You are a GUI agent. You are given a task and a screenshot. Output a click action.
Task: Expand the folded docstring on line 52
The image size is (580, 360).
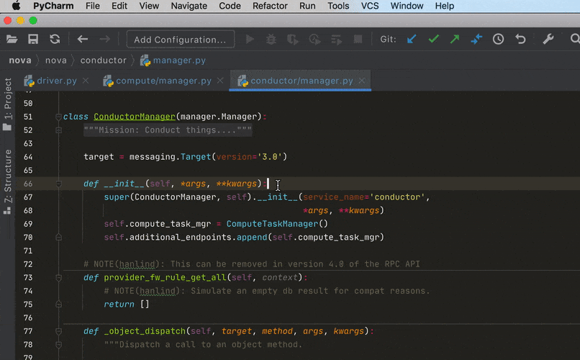pyautogui.click(x=57, y=130)
